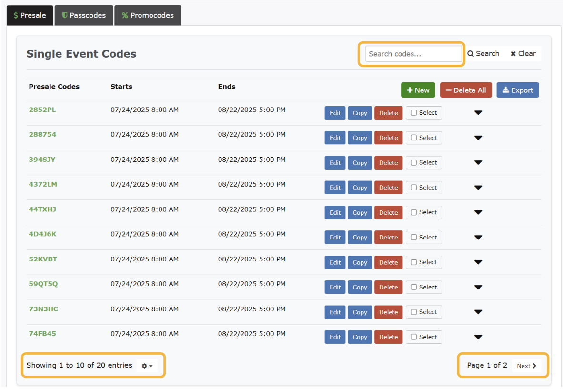Screen dimensions: 563x389
Task: Open the gear entries settings menu
Action: tap(147, 366)
